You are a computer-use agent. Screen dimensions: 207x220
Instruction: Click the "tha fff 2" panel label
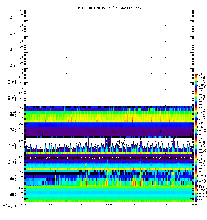coord(13,34)
